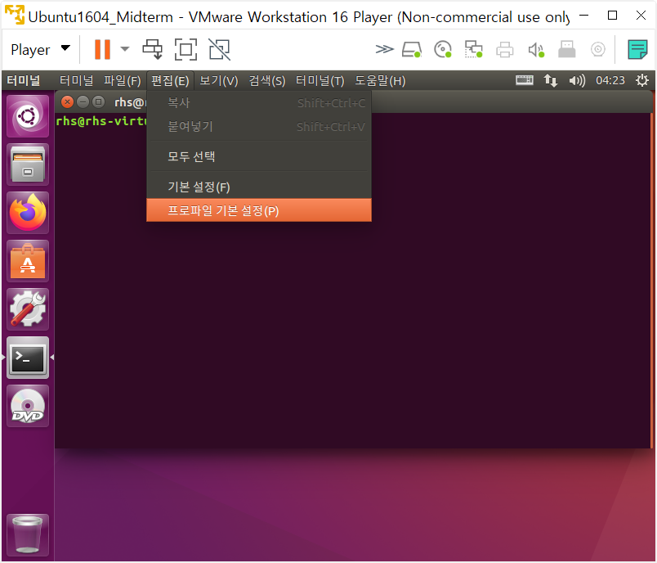The width and height of the screenshot is (657, 563).
Task: Open the network connection indicator
Action: (x=550, y=80)
